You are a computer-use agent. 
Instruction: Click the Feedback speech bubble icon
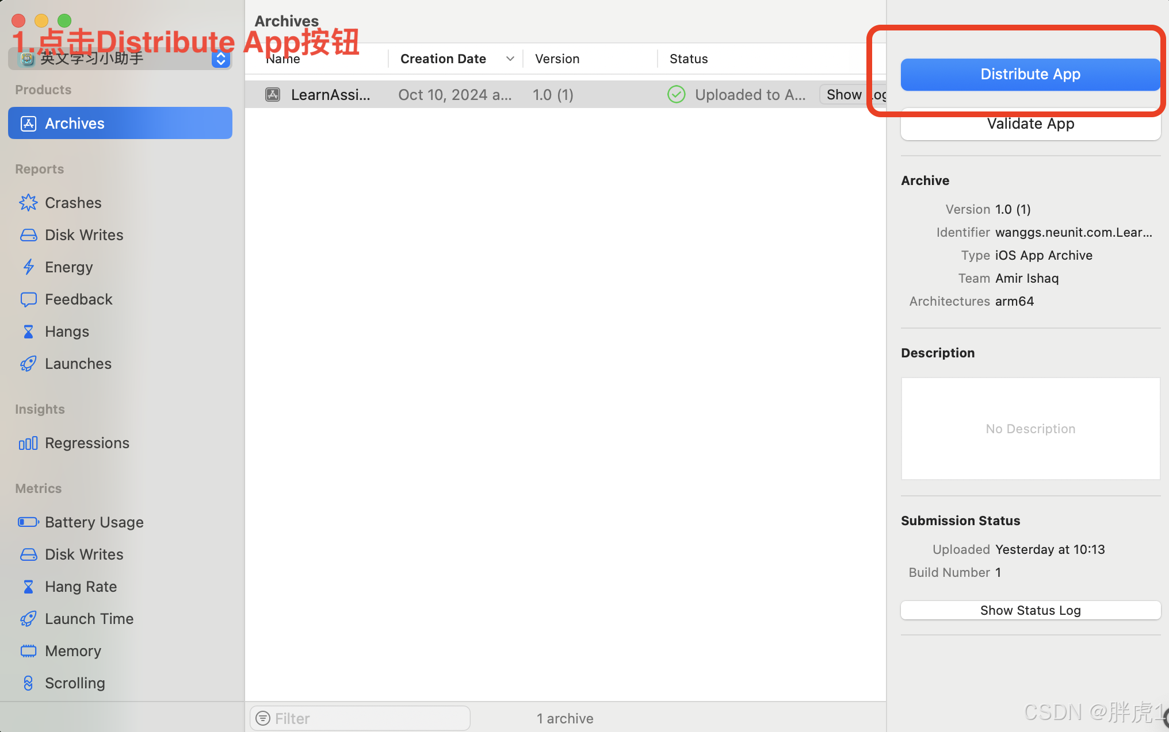pyautogui.click(x=28, y=299)
